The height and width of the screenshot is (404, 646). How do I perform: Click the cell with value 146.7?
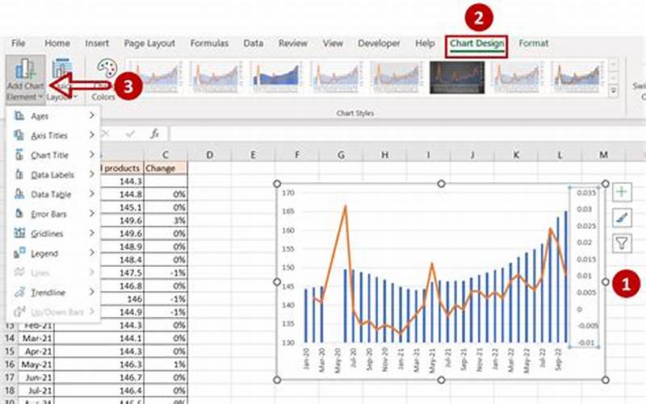[99, 377]
